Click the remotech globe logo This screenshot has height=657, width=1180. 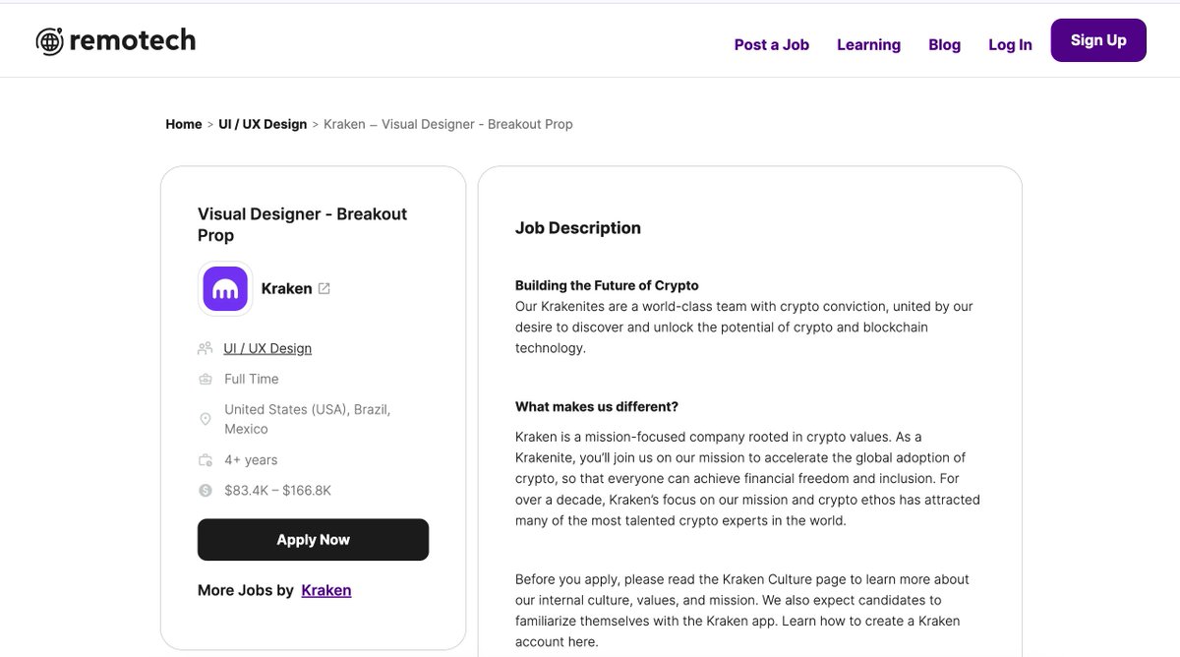click(x=49, y=40)
